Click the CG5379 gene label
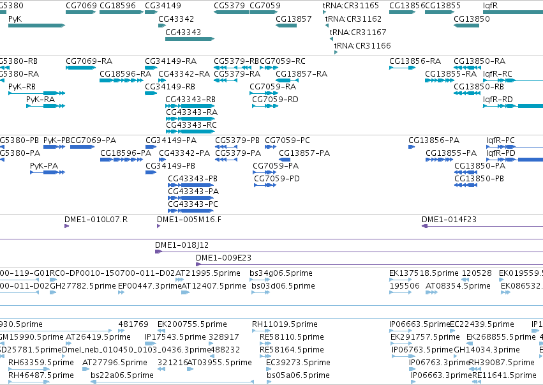Image resolution: width=543 pixels, height=385 pixels. (229, 6)
